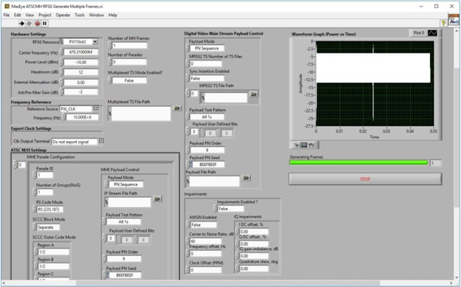Open the Tools menu
The width and height of the screenshot is (461, 287).
pyautogui.click(x=79, y=15)
